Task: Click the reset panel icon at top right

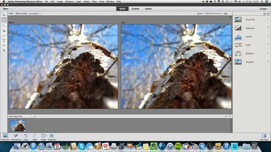Action: click(x=264, y=13)
